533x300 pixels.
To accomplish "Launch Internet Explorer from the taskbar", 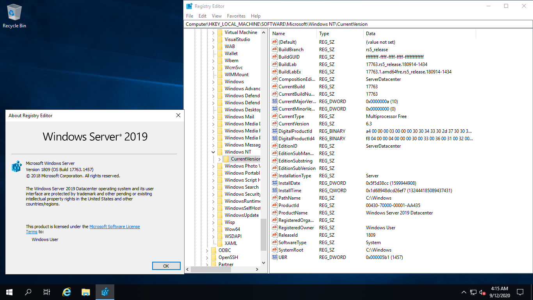I will 67,292.
